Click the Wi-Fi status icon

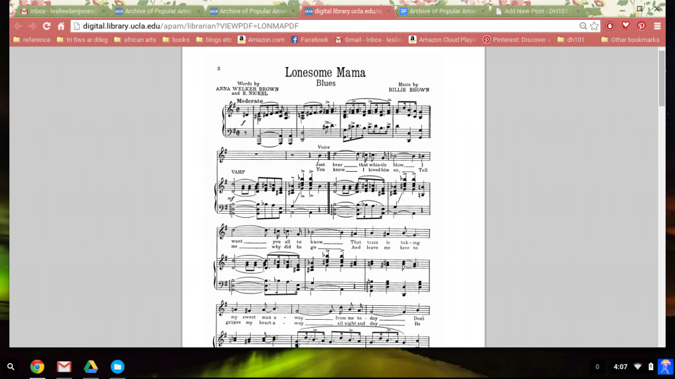click(x=637, y=366)
